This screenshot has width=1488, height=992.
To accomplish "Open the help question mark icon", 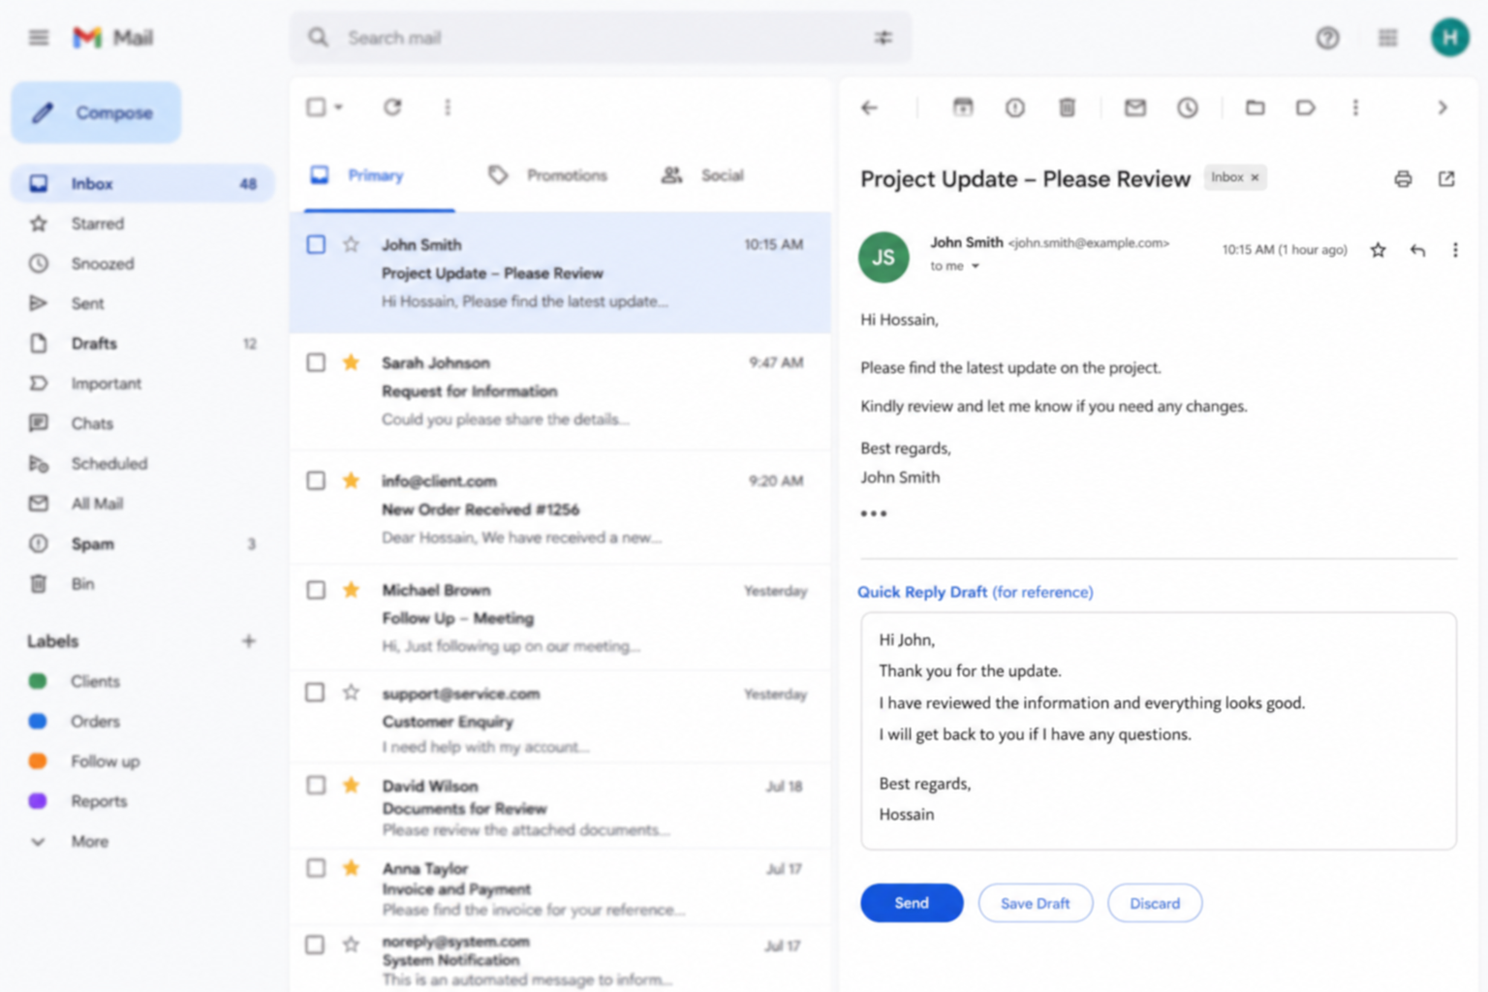I will click(1327, 38).
